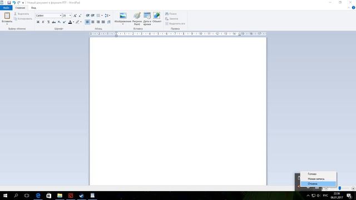The image size is (356, 200).
Task: Open the line spacing dropdown
Action: (107, 16)
